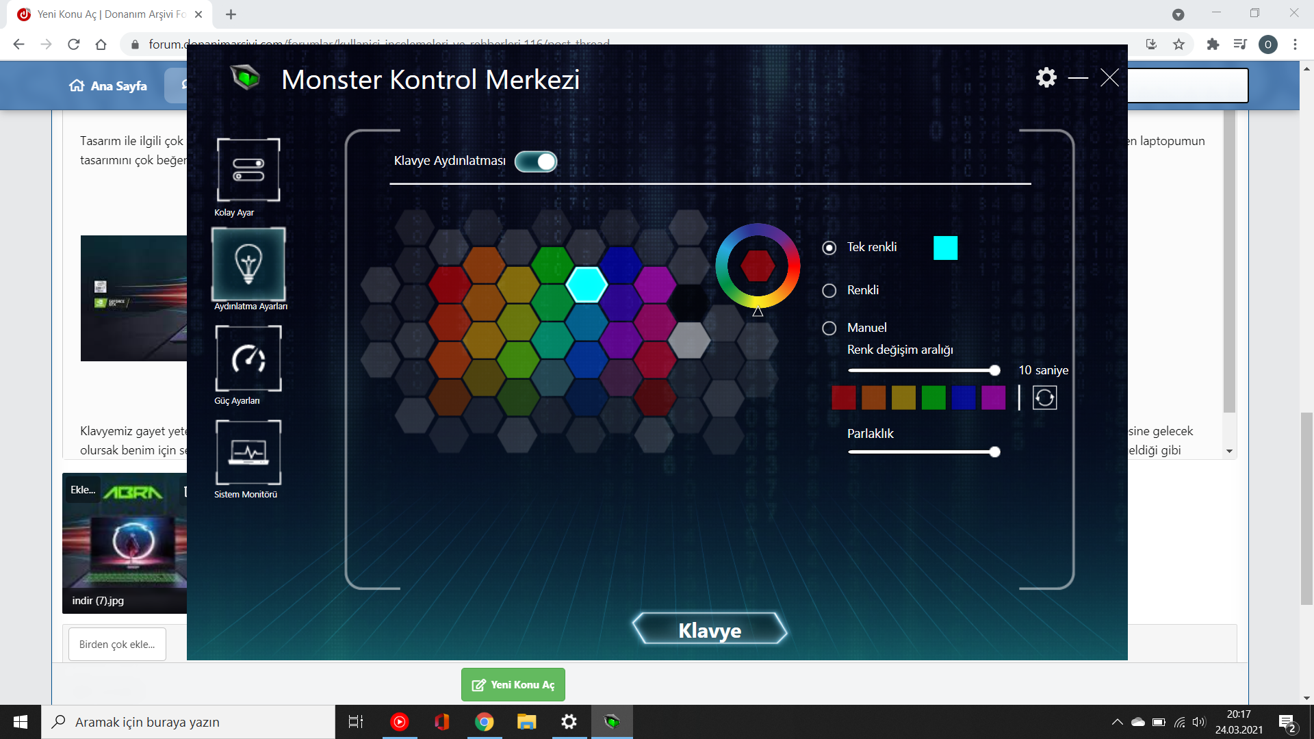Click the color cycle refresh icon
This screenshot has width=1314, height=739.
1044,398
